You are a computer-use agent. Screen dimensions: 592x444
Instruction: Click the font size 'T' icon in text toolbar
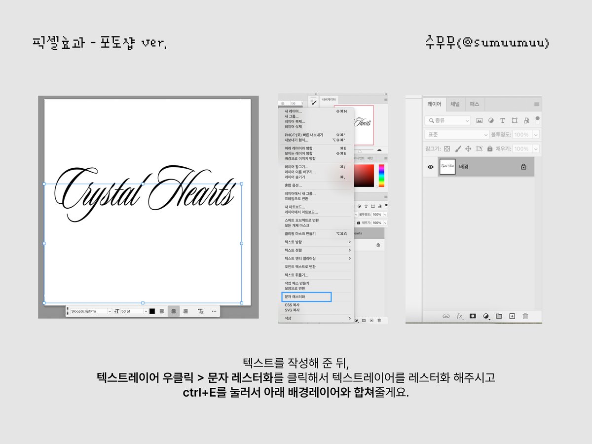(117, 311)
